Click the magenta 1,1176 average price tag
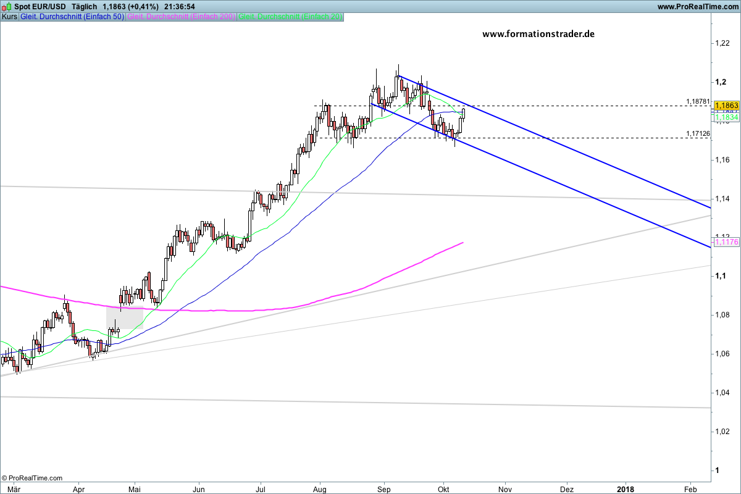Image resolution: width=741 pixels, height=494 pixels. pos(726,243)
